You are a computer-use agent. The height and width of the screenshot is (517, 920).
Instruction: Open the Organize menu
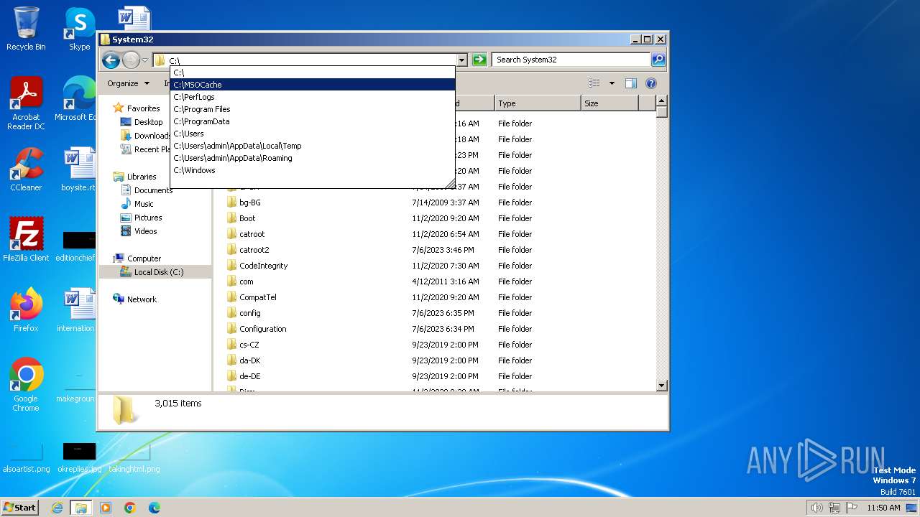pos(128,83)
